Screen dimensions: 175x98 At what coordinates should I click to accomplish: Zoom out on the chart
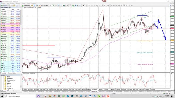click(x=61, y=5)
